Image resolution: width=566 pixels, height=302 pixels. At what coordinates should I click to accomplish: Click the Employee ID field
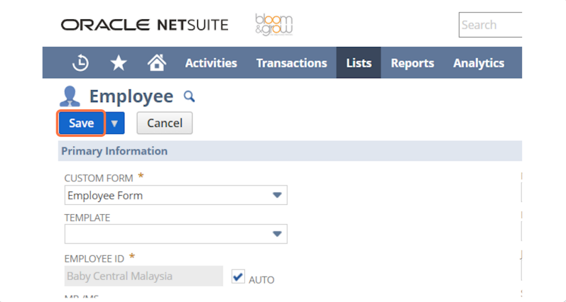[x=143, y=276]
